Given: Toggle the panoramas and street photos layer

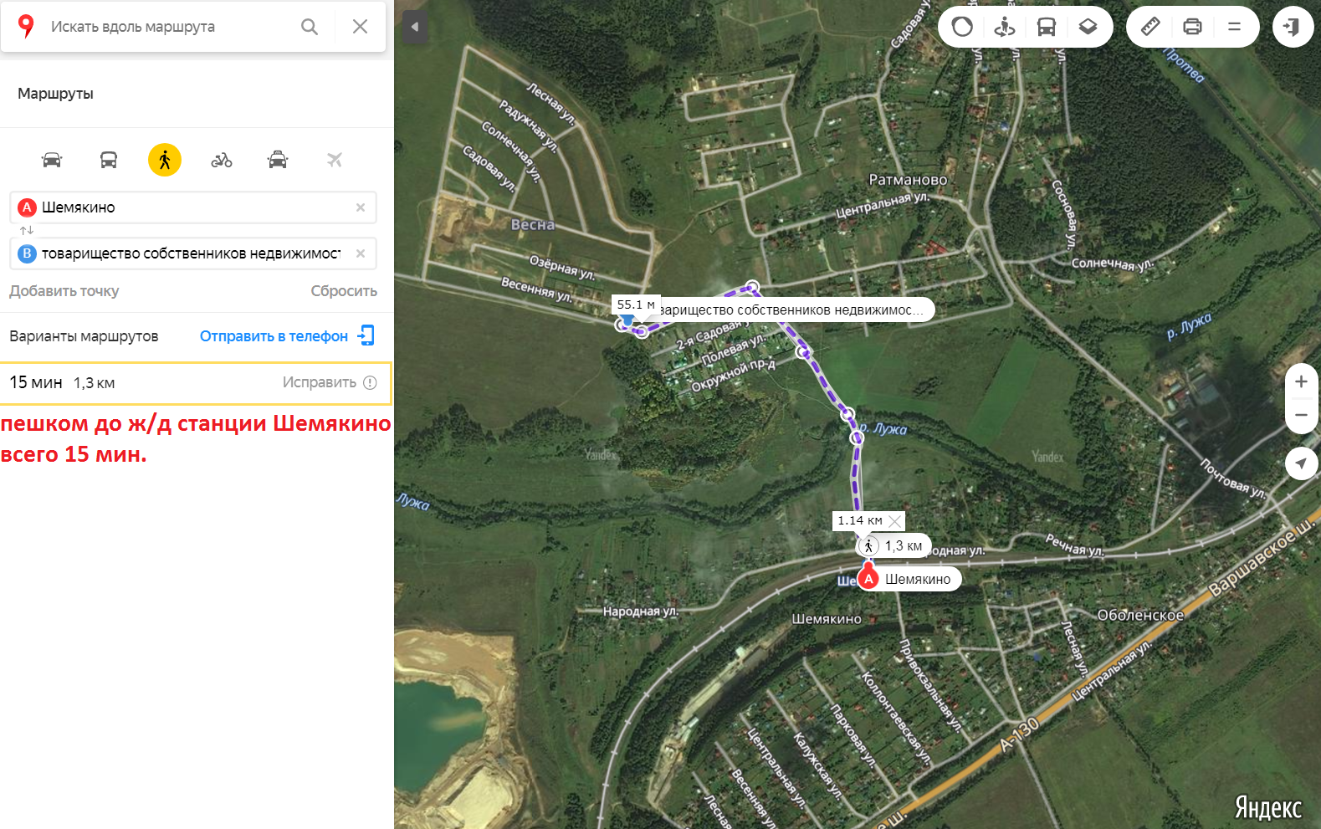Looking at the screenshot, I should 1004,27.
